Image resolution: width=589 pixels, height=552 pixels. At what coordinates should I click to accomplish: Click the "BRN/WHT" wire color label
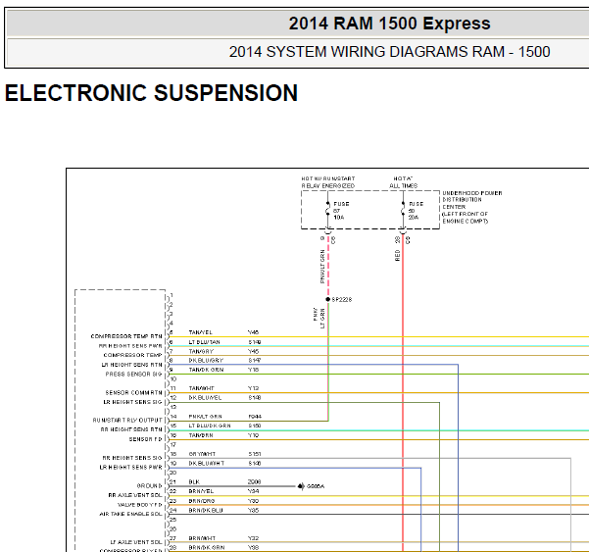pyautogui.click(x=202, y=538)
